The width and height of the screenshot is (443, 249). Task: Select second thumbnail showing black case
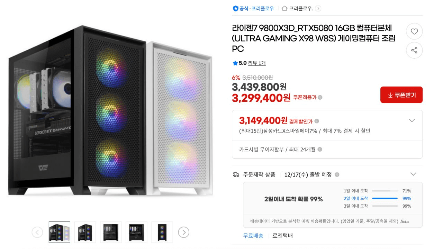click(85, 232)
